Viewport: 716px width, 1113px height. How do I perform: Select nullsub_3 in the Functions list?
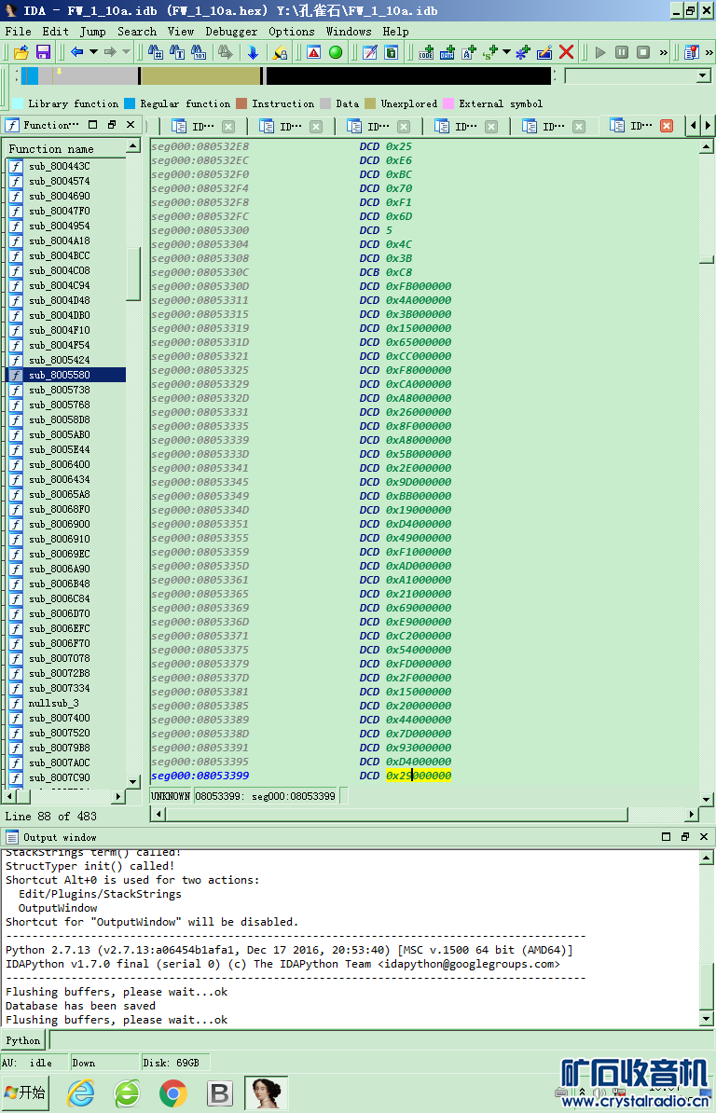(53, 703)
